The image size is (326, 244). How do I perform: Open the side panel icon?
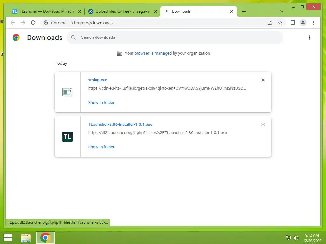(293, 23)
